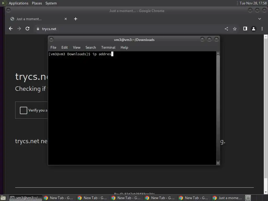Click the 'trycs.n' page heading
This screenshot has height=201, width=268.
coord(31,77)
